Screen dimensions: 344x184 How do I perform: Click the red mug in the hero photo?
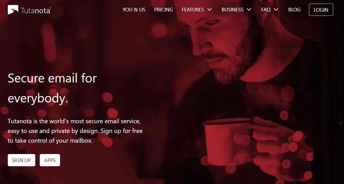click(226, 142)
